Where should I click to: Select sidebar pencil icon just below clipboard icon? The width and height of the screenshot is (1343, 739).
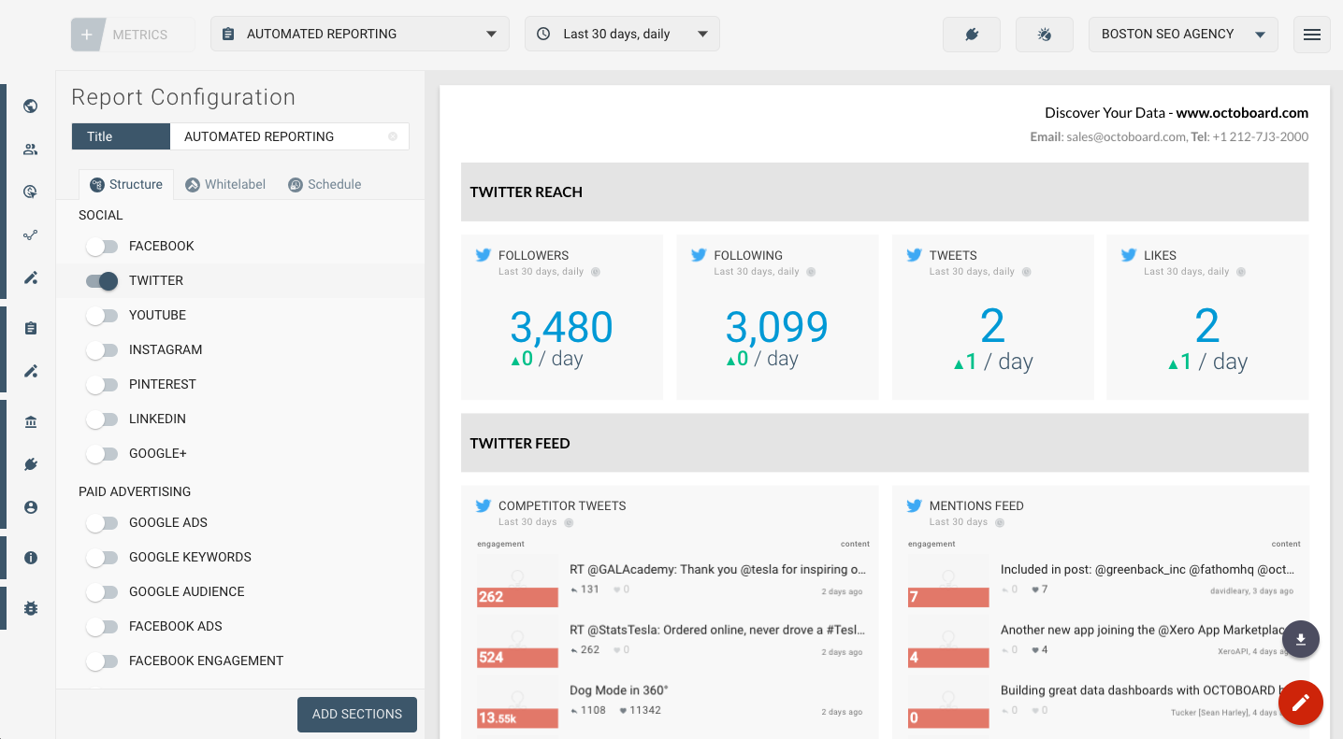(x=31, y=371)
